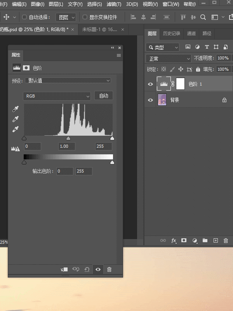233x311 pixels.
Task: Switch to the 历史记录 tab
Action: [172, 33]
